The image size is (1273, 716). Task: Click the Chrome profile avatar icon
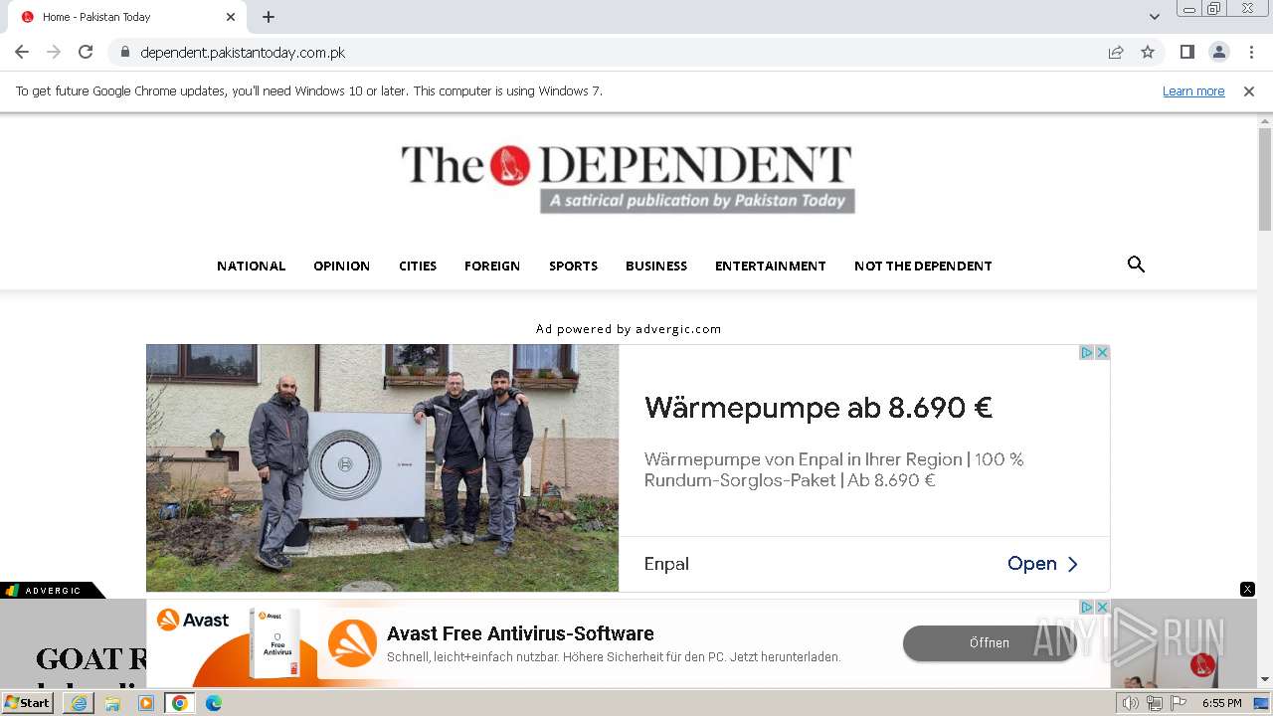[1218, 52]
